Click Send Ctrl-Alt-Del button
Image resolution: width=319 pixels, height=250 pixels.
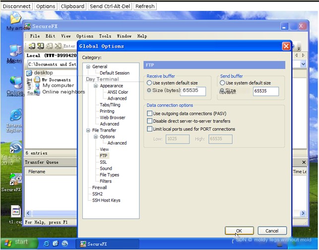coord(110,6)
